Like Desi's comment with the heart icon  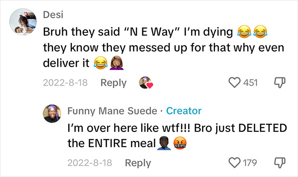point(235,82)
